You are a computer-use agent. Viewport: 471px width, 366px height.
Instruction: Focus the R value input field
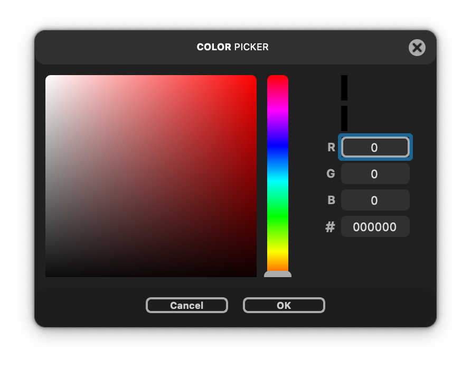375,147
